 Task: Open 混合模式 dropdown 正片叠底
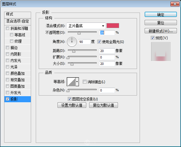[86, 26]
